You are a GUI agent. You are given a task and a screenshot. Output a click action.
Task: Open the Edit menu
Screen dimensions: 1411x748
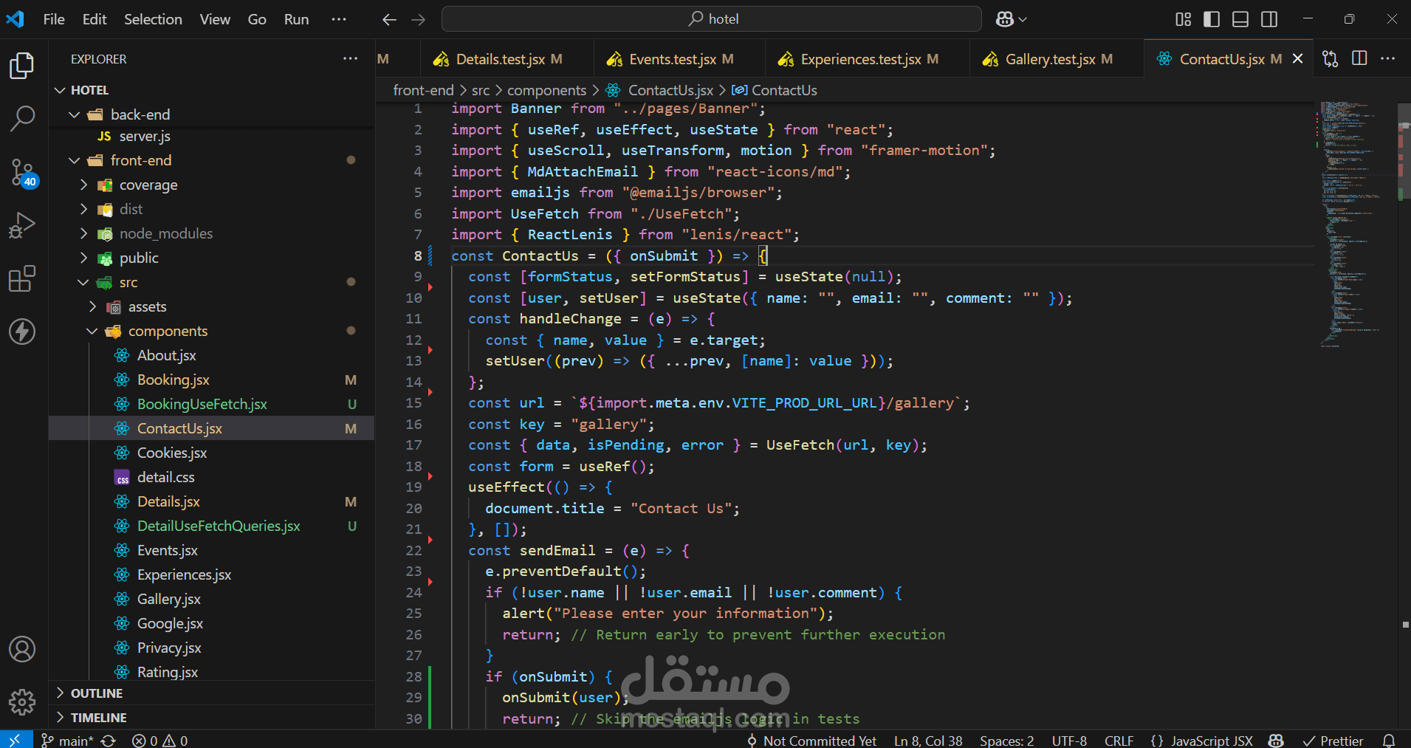95,19
